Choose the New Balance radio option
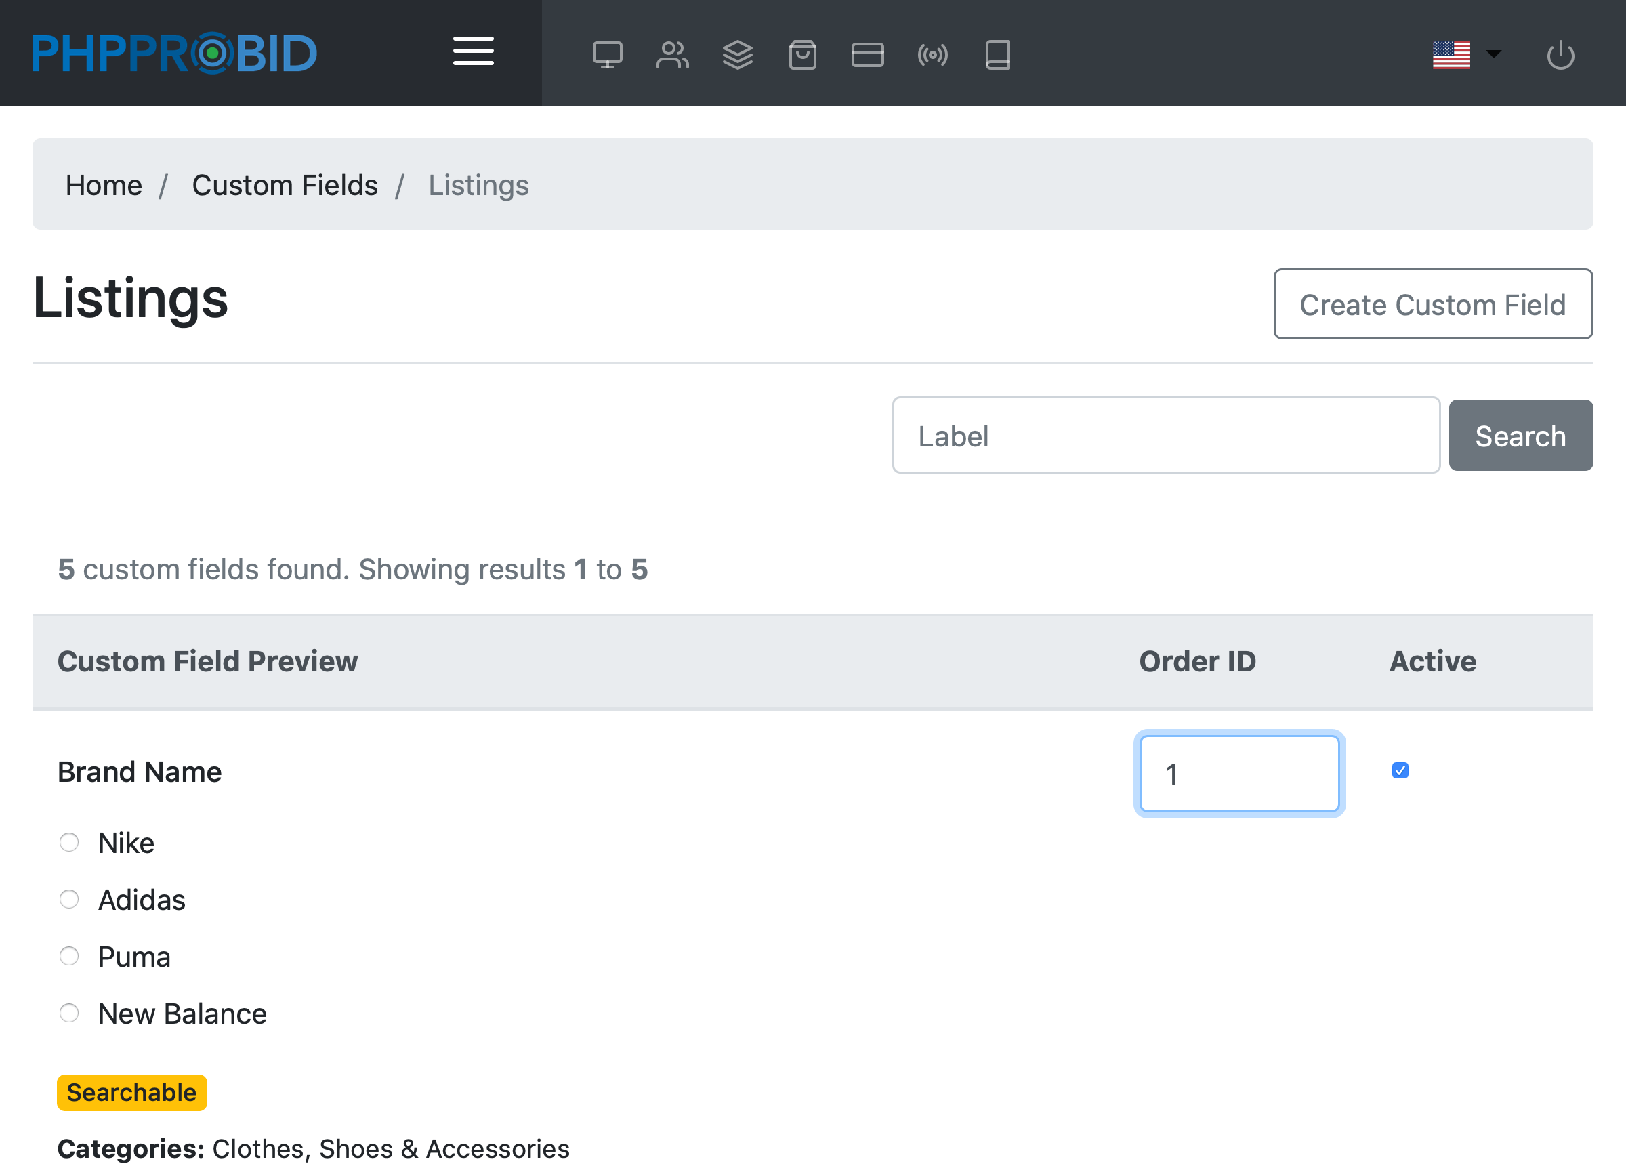1626x1168 pixels. (x=69, y=1012)
